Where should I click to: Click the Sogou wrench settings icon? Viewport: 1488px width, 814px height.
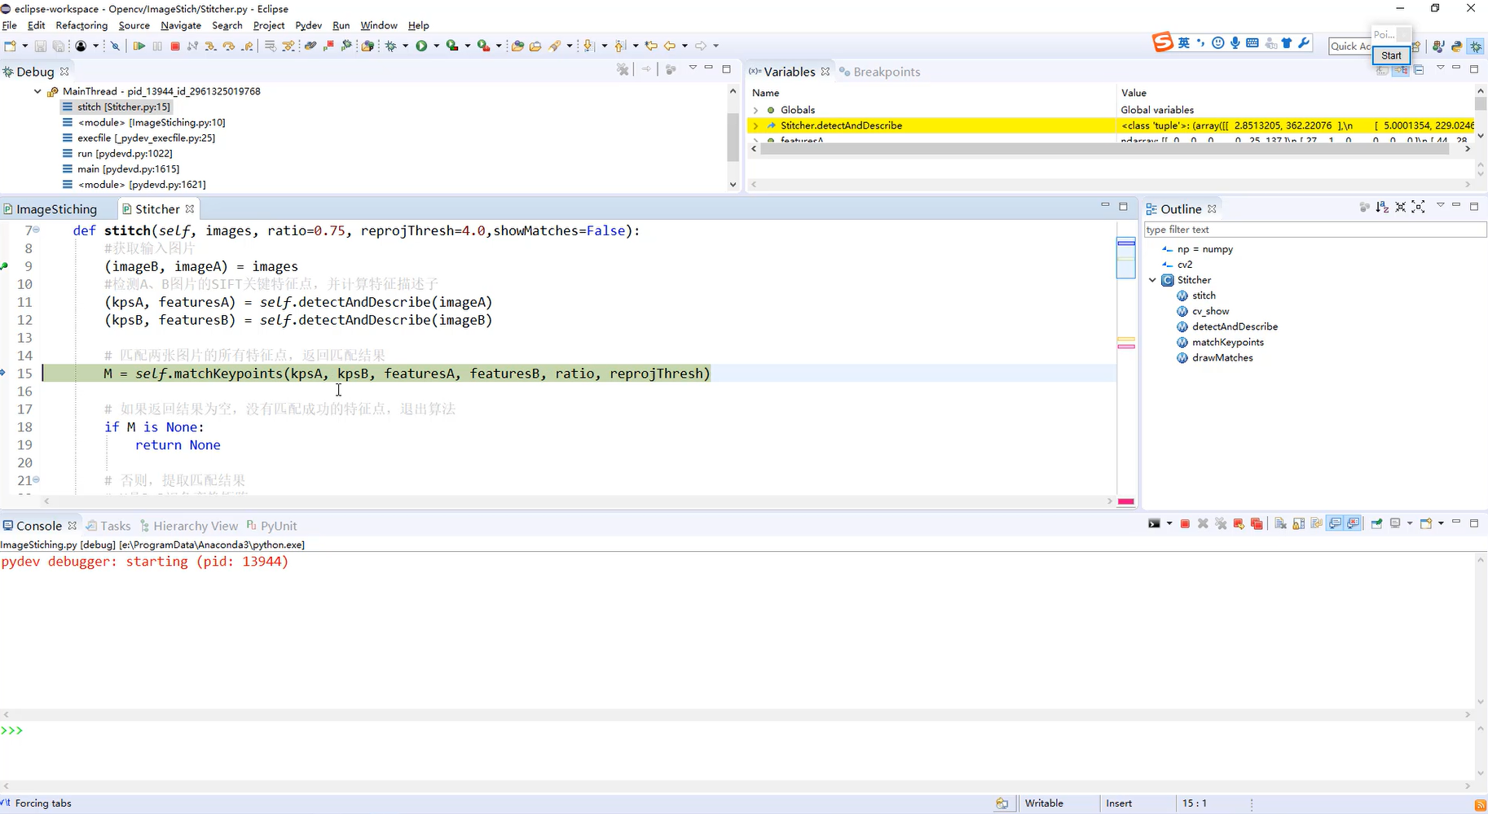pyautogui.click(x=1304, y=43)
